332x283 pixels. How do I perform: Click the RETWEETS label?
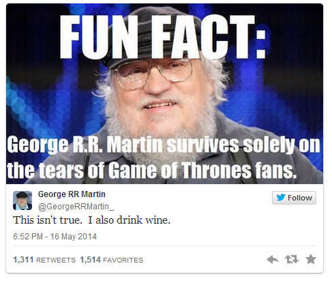pyautogui.click(x=56, y=260)
